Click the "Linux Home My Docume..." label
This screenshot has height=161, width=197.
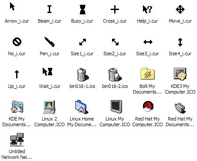click(x=82, y=122)
